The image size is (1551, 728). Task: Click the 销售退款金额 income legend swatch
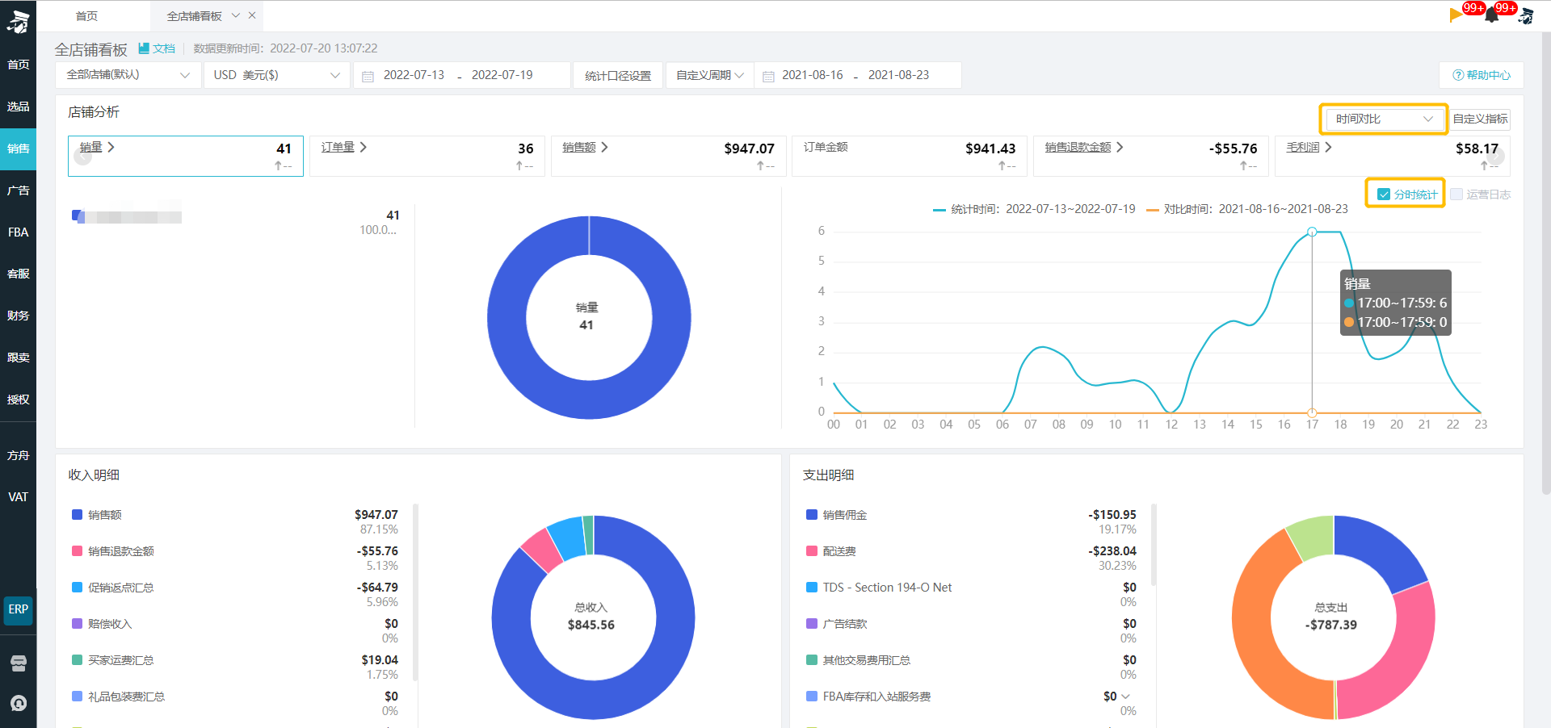pos(77,550)
